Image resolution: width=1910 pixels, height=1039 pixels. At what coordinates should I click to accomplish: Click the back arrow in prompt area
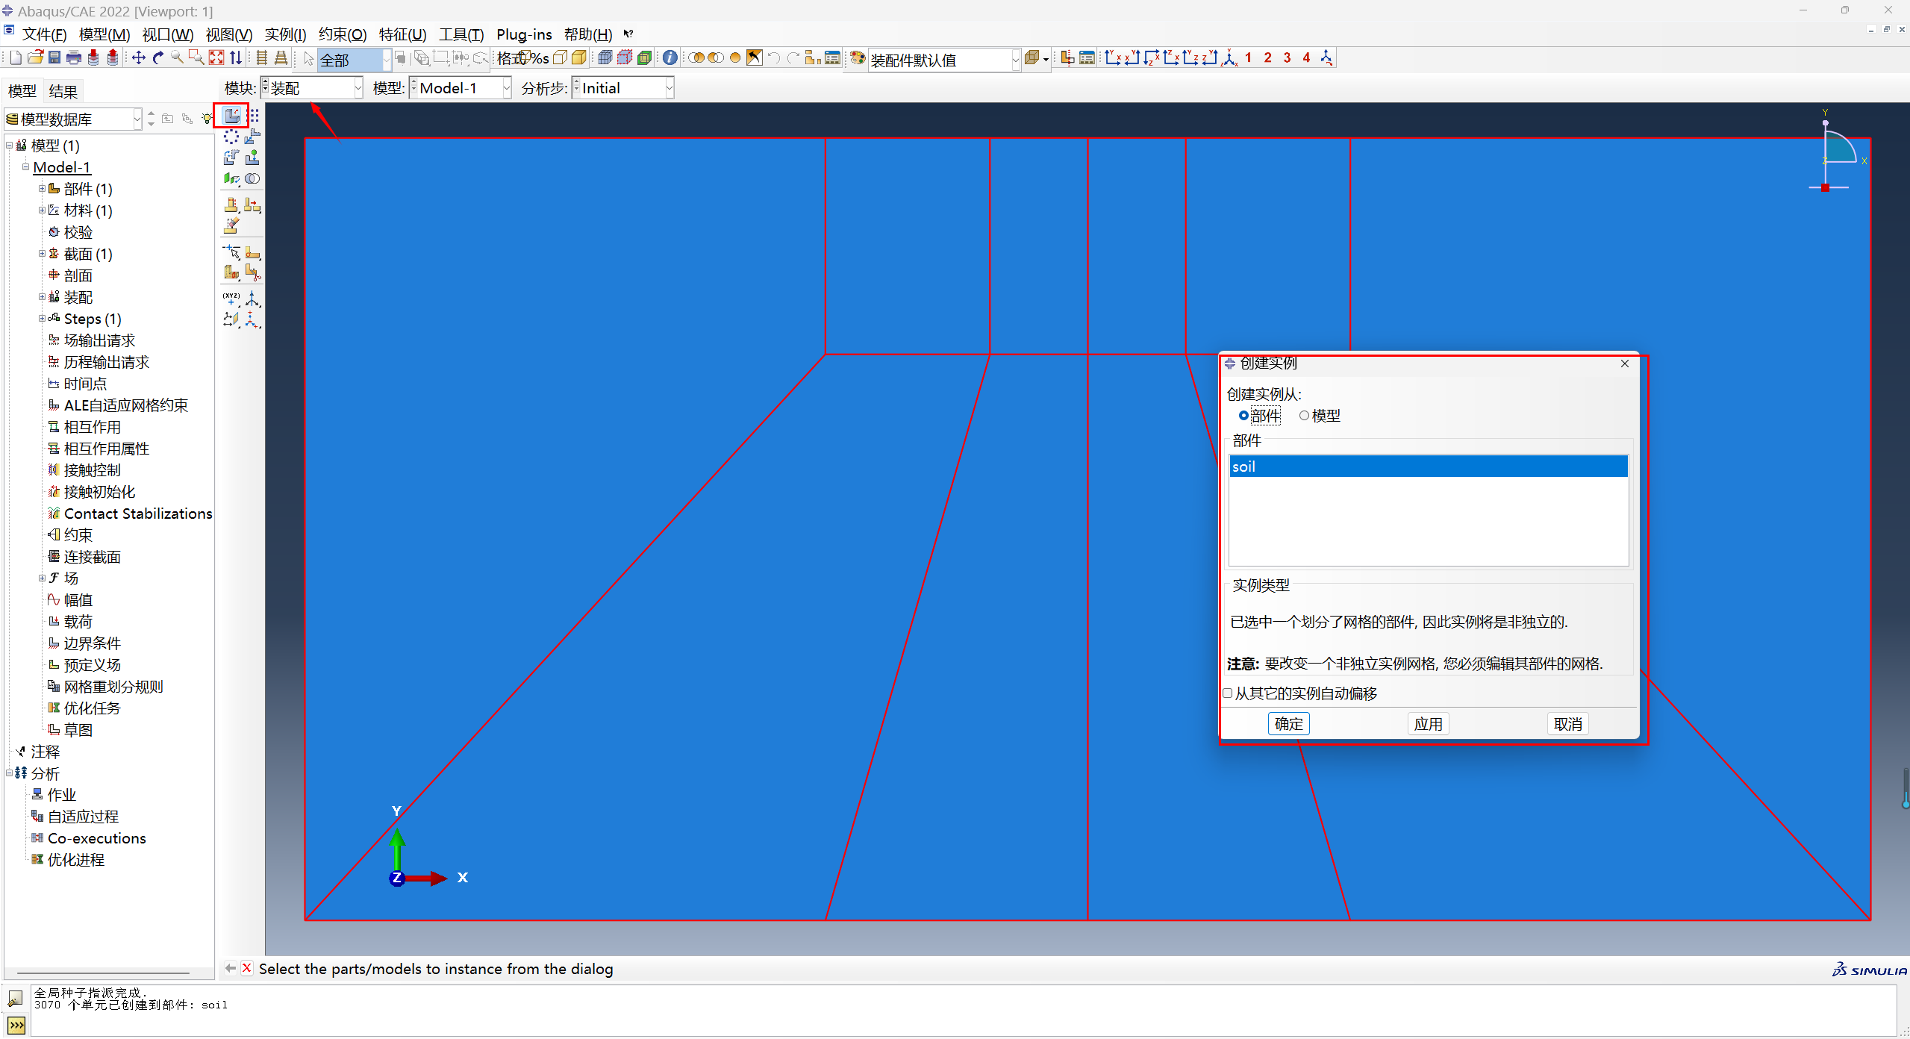[231, 968]
